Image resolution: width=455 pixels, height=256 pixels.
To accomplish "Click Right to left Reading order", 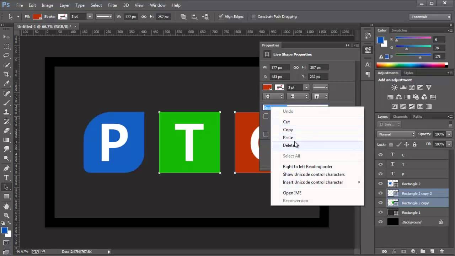I will point(317,166).
